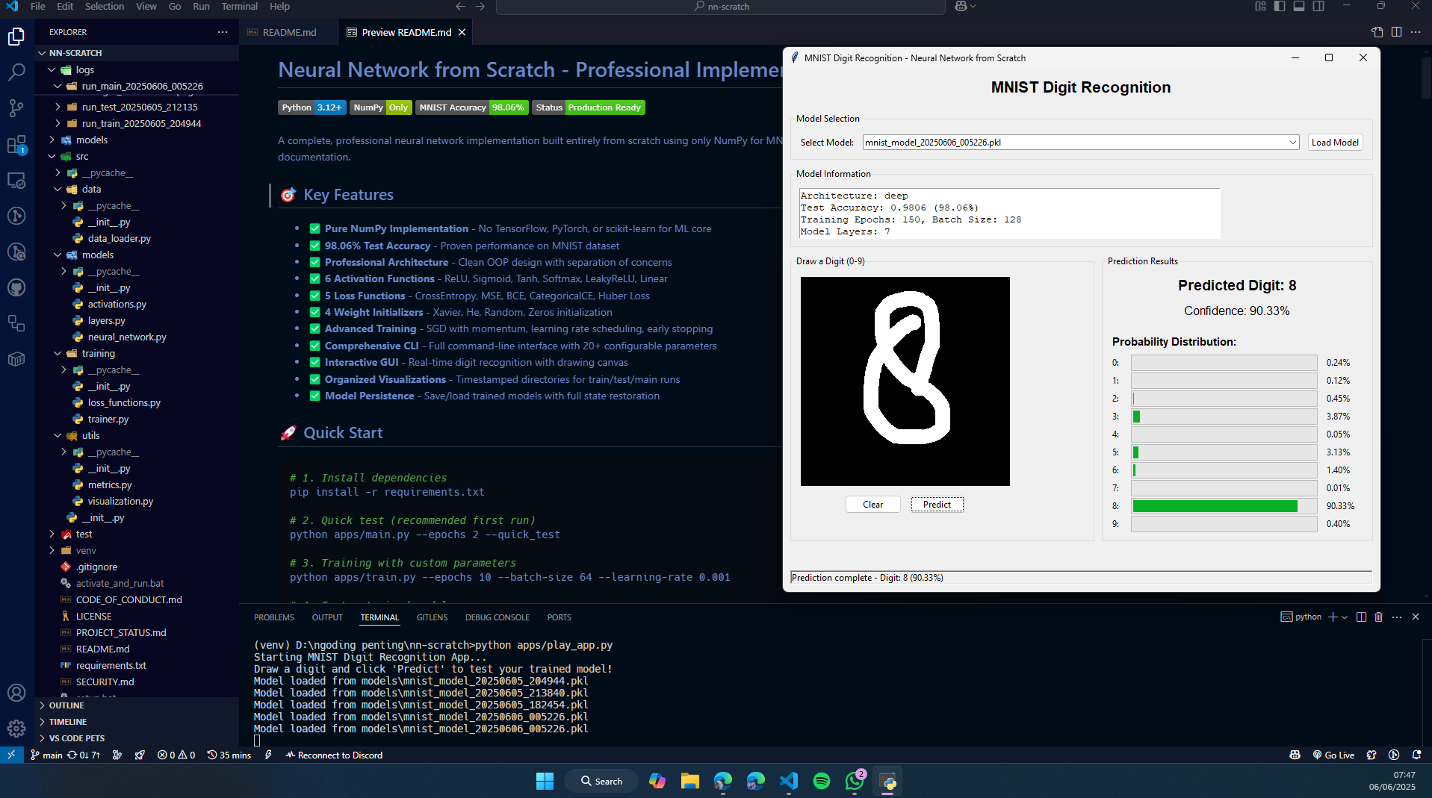Open the Manage settings gear

tap(16, 729)
